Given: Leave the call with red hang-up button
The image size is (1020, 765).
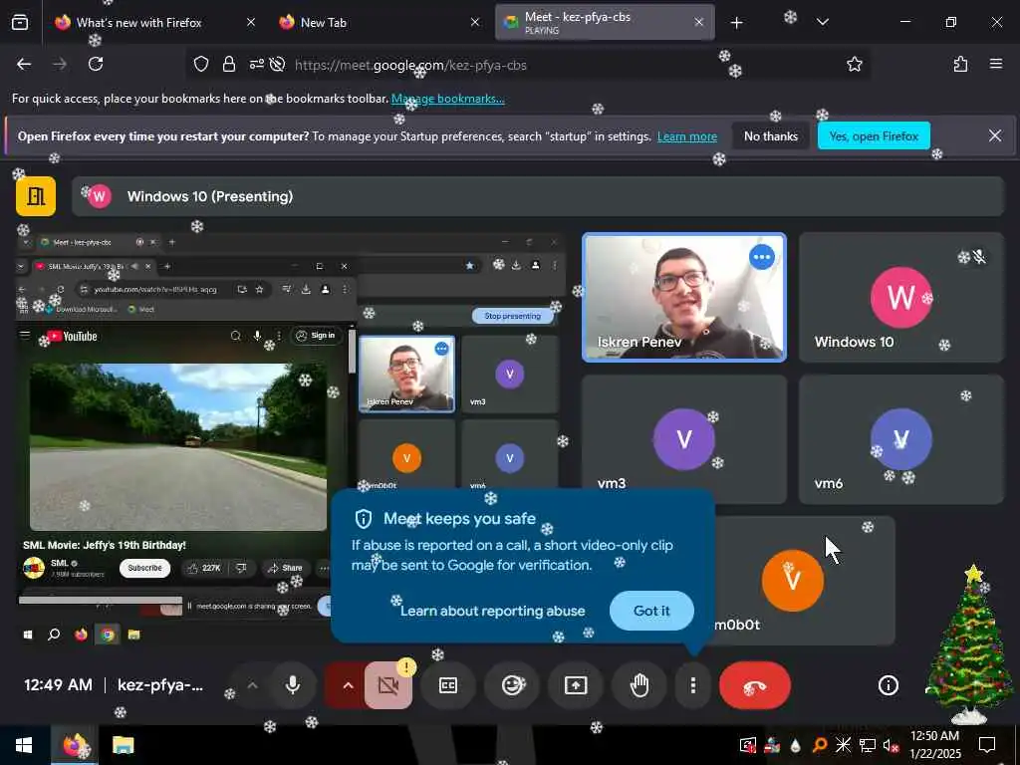Looking at the screenshot, I should (755, 685).
